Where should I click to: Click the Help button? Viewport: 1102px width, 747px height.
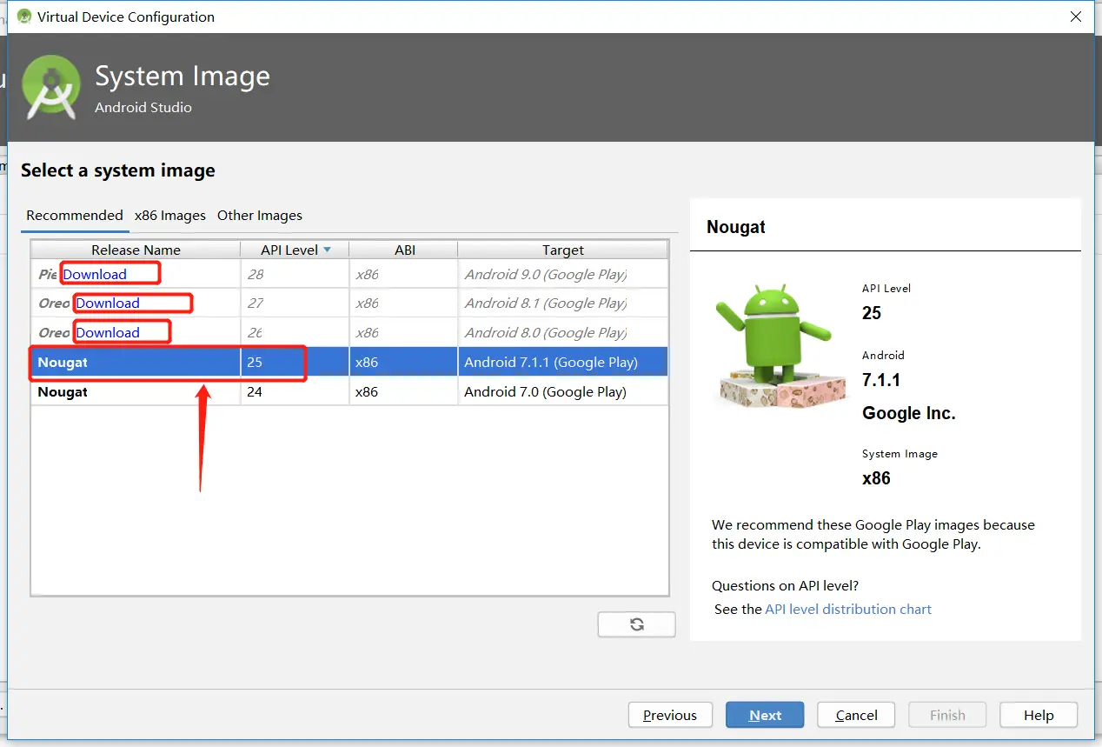pyautogui.click(x=1039, y=715)
